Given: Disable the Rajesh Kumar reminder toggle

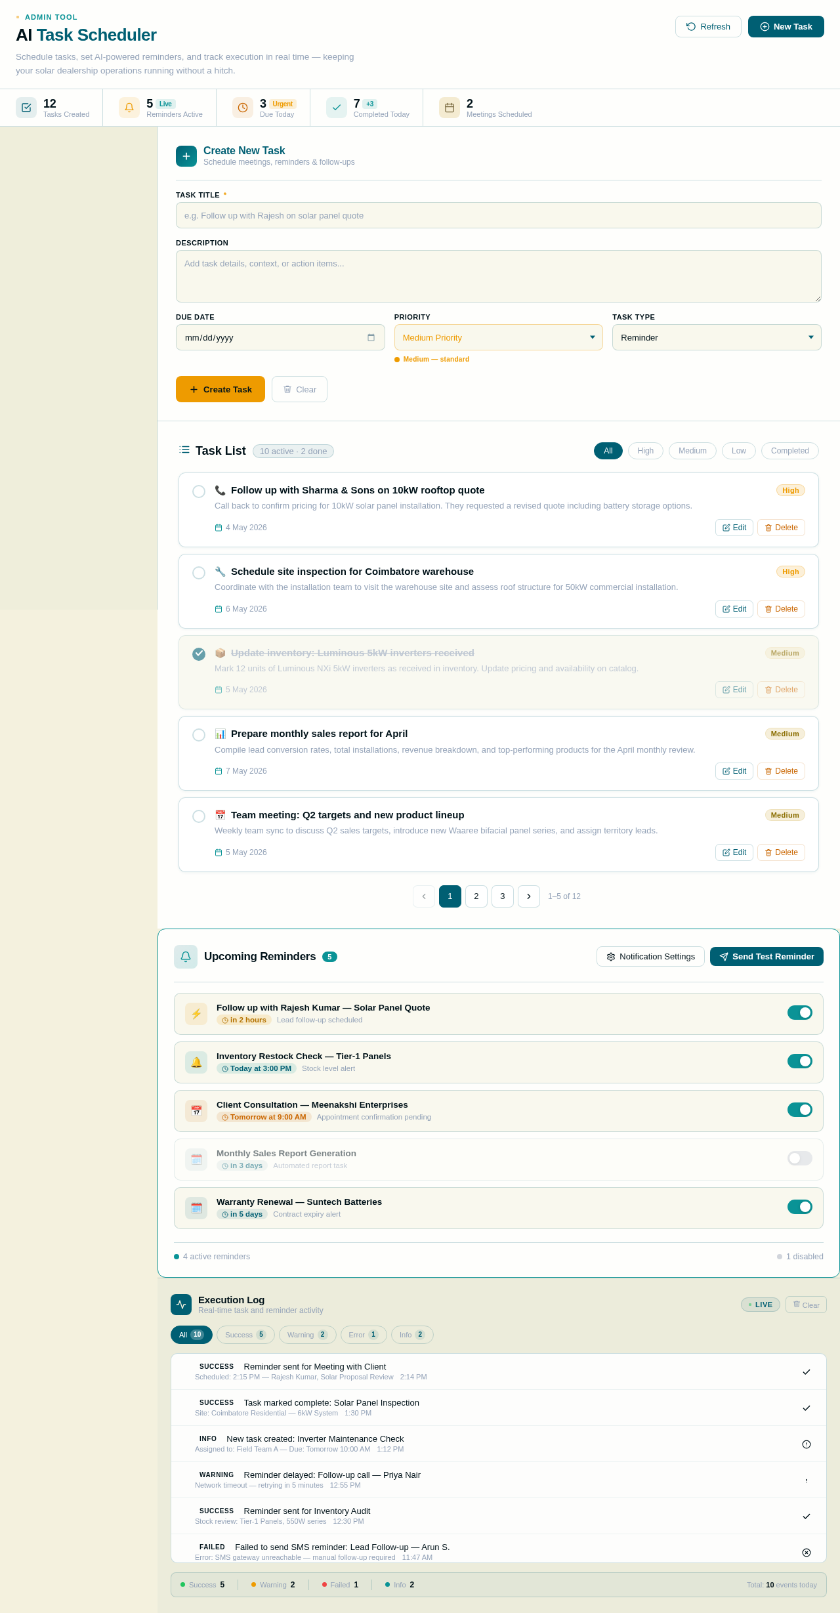Looking at the screenshot, I should (800, 1013).
